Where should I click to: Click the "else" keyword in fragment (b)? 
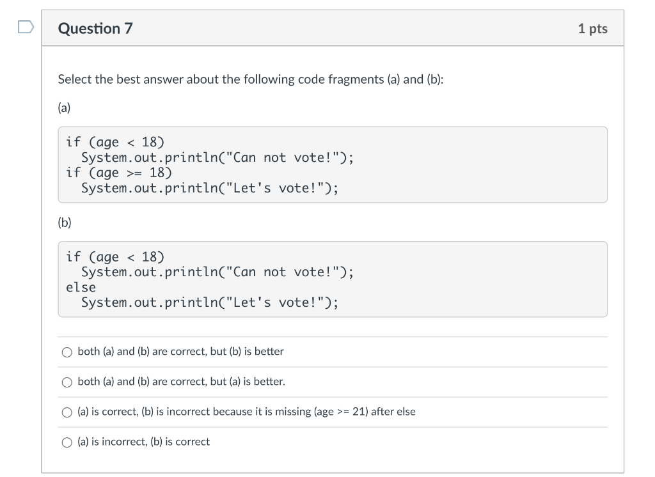pyautogui.click(x=81, y=287)
